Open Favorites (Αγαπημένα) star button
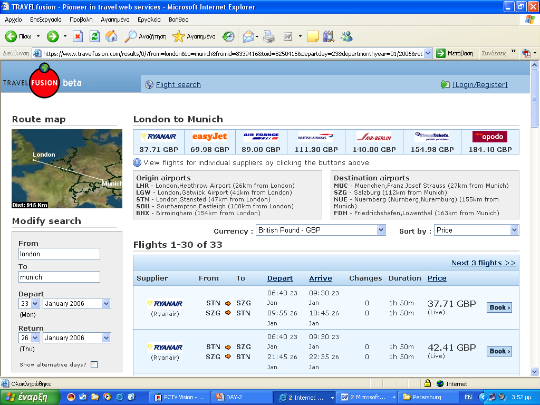This screenshot has width=540, height=405. pos(194,36)
